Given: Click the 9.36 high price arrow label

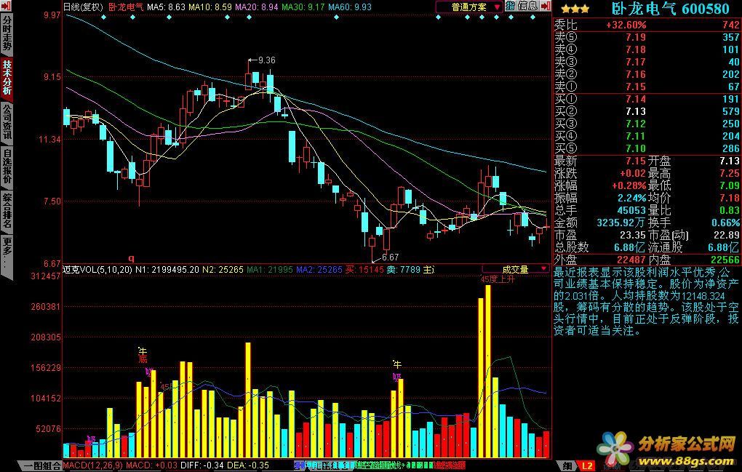Looking at the screenshot, I should 262,60.
